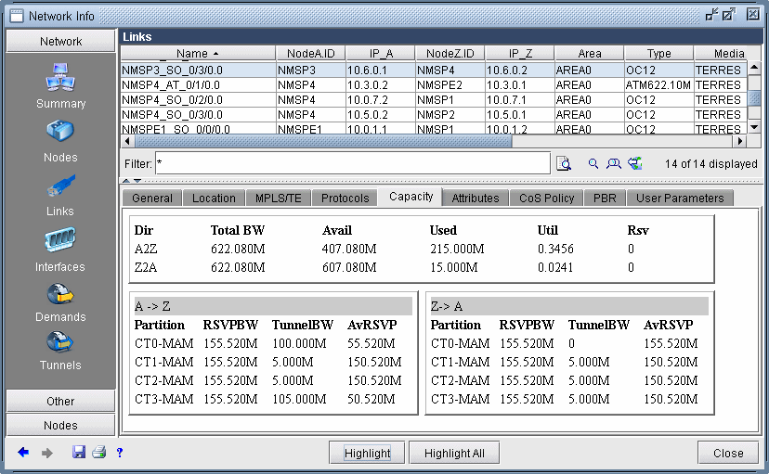Click the printer icon

point(98,453)
